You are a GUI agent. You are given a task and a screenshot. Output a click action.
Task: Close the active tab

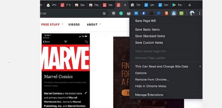(x=125, y=5)
